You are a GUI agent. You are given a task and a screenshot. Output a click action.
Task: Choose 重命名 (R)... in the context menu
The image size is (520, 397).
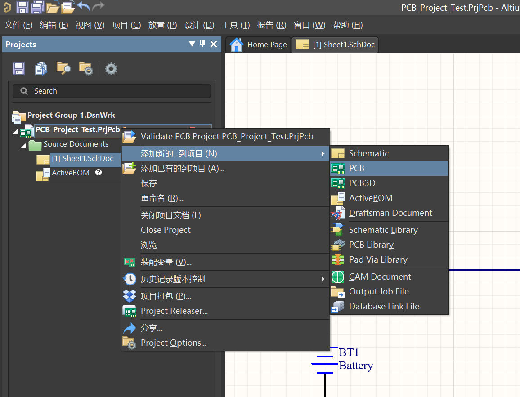pyautogui.click(x=225, y=198)
